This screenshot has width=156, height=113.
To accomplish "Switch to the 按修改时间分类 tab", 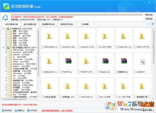I will [x=67, y=24].
